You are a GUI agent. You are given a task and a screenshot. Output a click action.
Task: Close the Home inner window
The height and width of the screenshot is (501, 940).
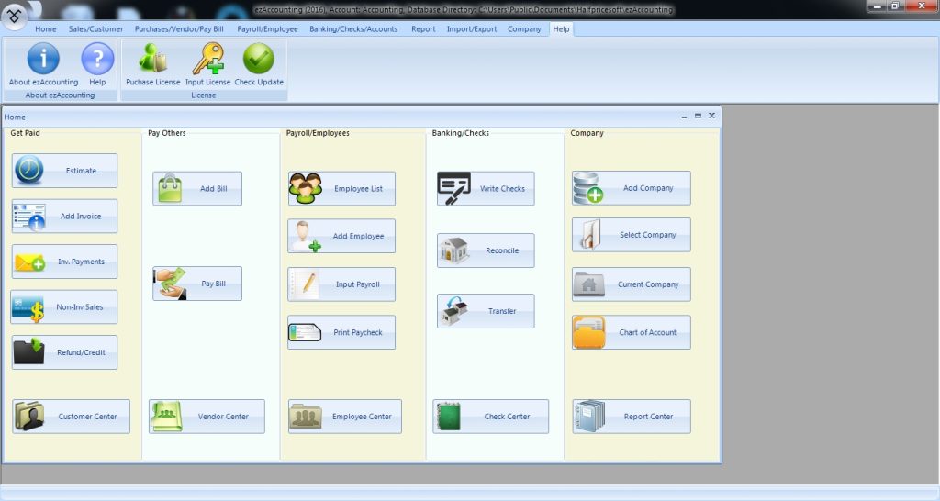pyautogui.click(x=711, y=116)
